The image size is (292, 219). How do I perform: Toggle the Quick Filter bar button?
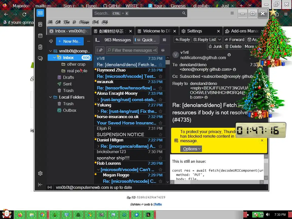pos(146,40)
